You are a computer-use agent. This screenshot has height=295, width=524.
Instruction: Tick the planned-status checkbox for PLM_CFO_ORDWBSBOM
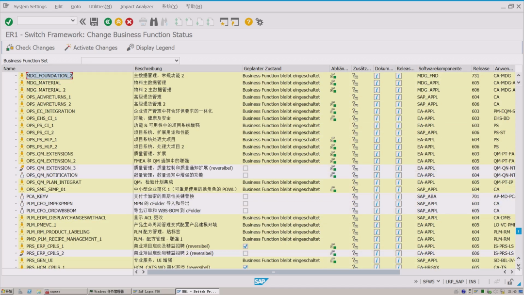(x=246, y=211)
